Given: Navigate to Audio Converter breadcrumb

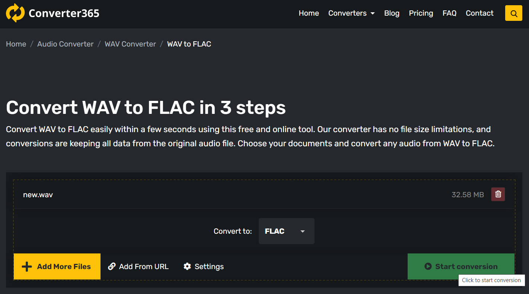Looking at the screenshot, I should [x=66, y=44].
